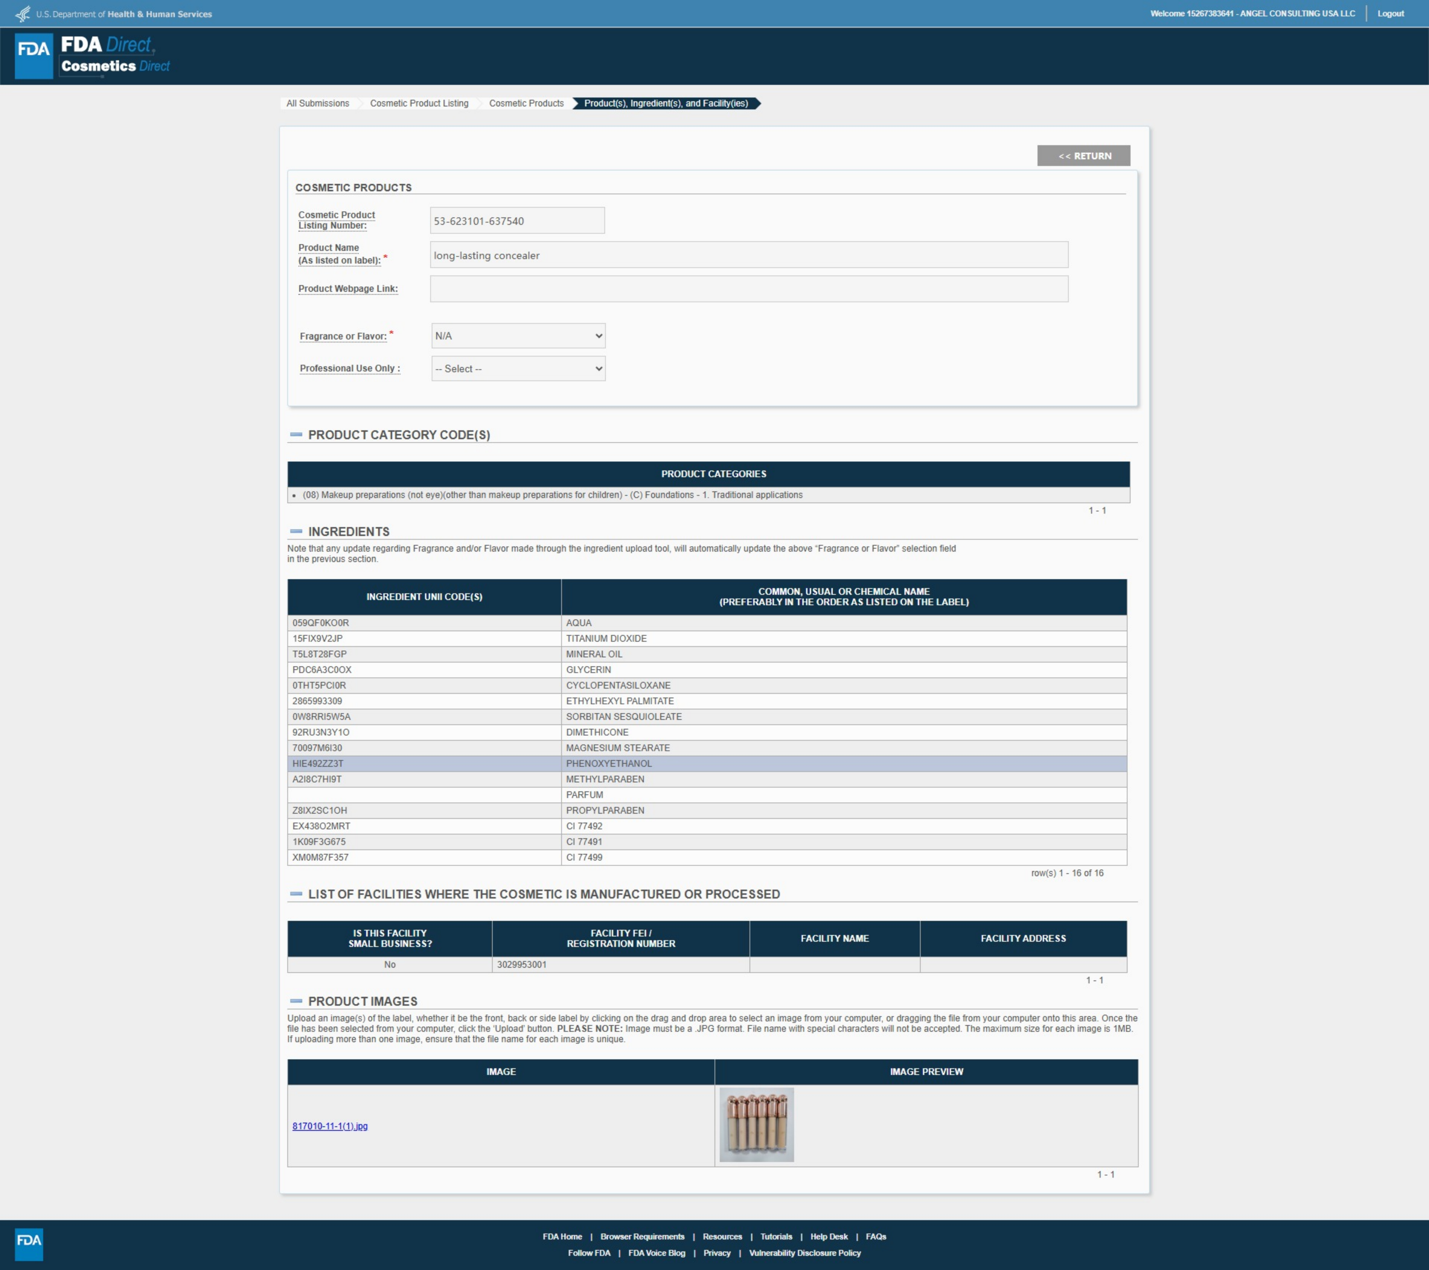
Task: Click the concealer image preview thumbnail
Action: click(x=756, y=1124)
